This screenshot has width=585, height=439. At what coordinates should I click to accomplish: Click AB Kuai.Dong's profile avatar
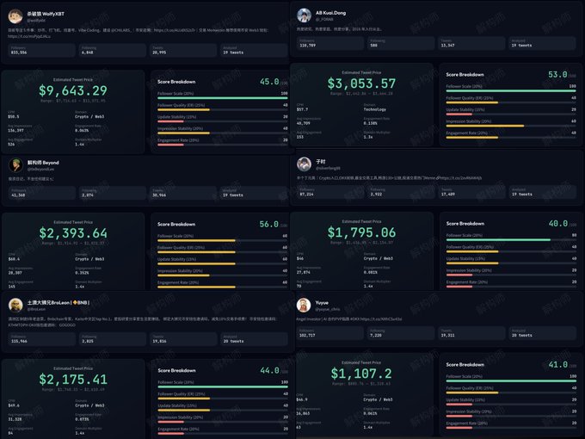305,15
